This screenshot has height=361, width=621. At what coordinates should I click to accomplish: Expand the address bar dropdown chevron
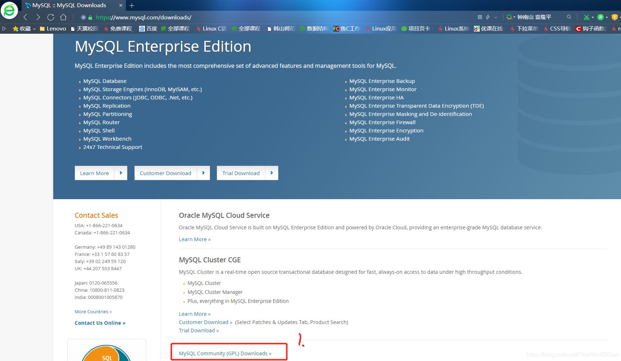tap(496, 17)
